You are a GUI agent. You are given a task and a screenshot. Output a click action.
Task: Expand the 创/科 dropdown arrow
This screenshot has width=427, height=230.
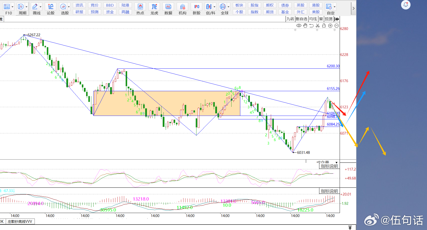[x=214, y=7]
